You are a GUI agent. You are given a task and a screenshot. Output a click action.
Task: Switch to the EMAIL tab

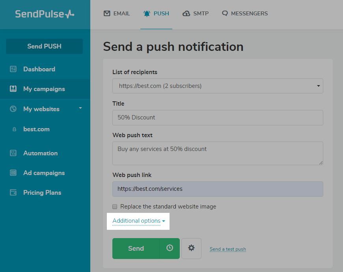tap(117, 14)
